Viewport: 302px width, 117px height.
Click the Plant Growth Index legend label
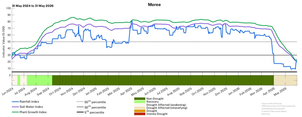[x=33, y=112]
